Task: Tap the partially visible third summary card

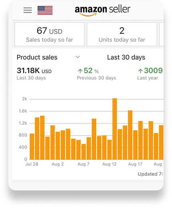Action: coord(162,34)
